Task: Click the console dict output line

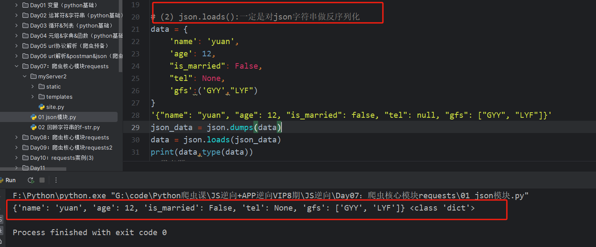Action: 244,208
